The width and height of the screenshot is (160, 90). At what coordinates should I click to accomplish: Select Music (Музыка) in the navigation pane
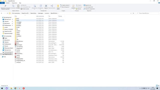(6, 46)
